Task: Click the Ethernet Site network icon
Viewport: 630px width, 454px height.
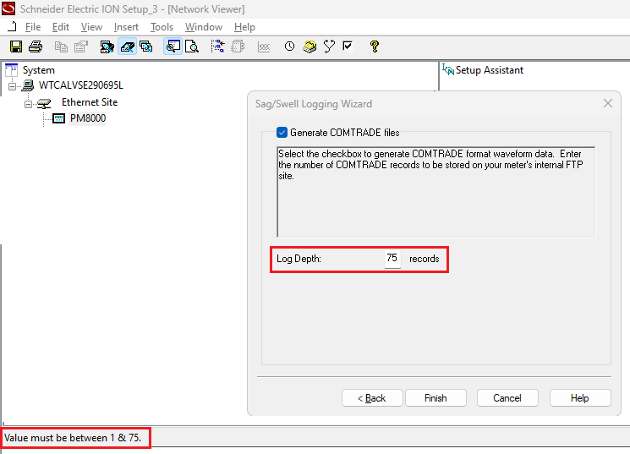Action: (44, 103)
